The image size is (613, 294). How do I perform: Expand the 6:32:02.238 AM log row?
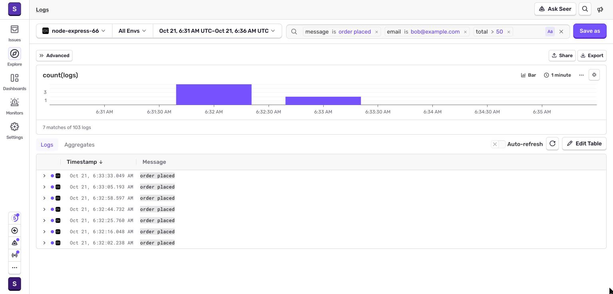click(x=44, y=243)
